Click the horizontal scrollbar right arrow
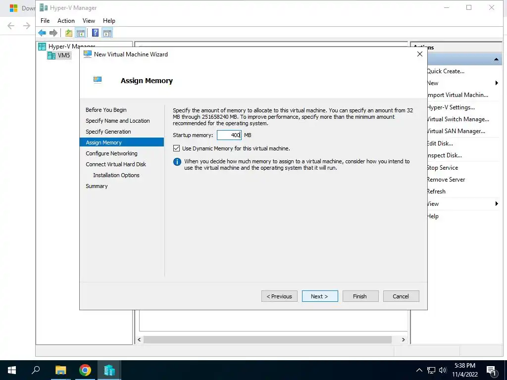Viewport: 507px width, 380px height. pyautogui.click(x=403, y=339)
